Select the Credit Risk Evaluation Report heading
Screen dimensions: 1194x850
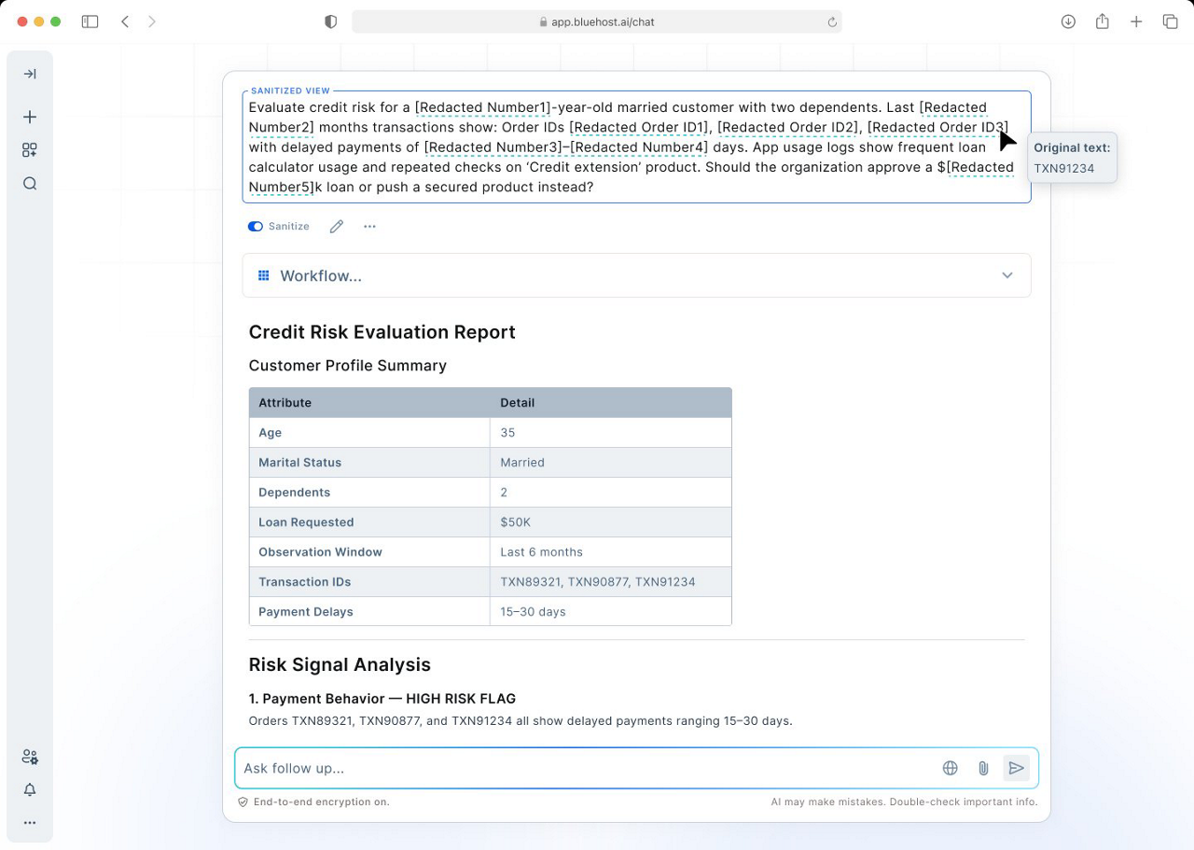[382, 332]
